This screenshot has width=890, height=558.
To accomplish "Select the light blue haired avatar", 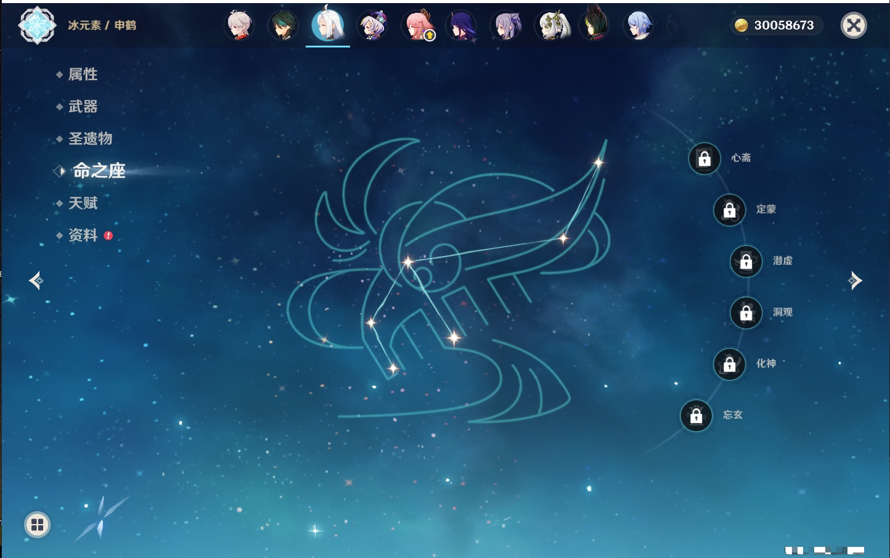I will pyautogui.click(x=639, y=25).
